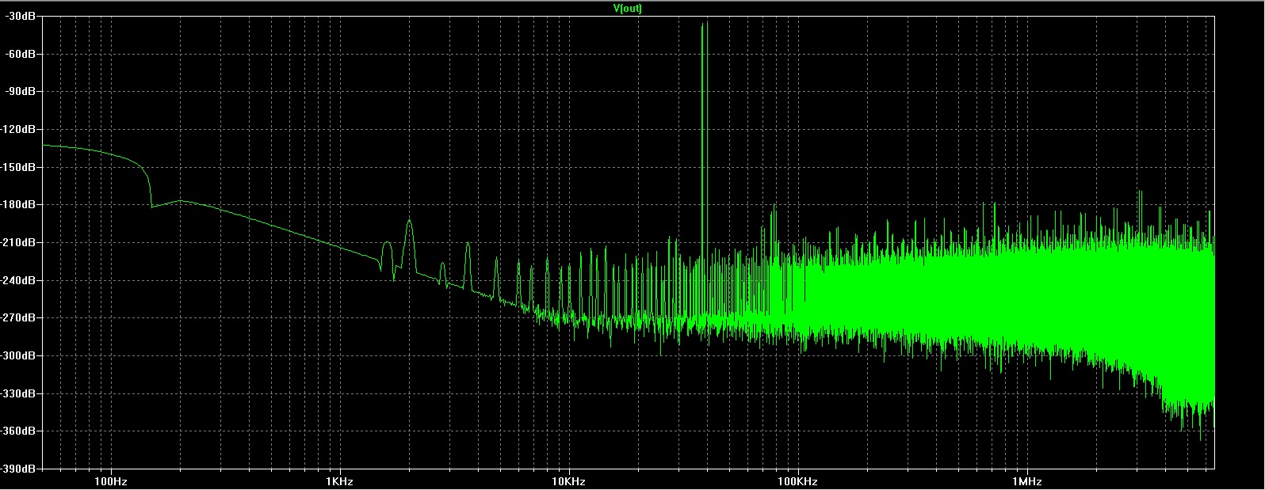
Task: Click the 1MHz frequency axis label
Action: click(x=1026, y=481)
